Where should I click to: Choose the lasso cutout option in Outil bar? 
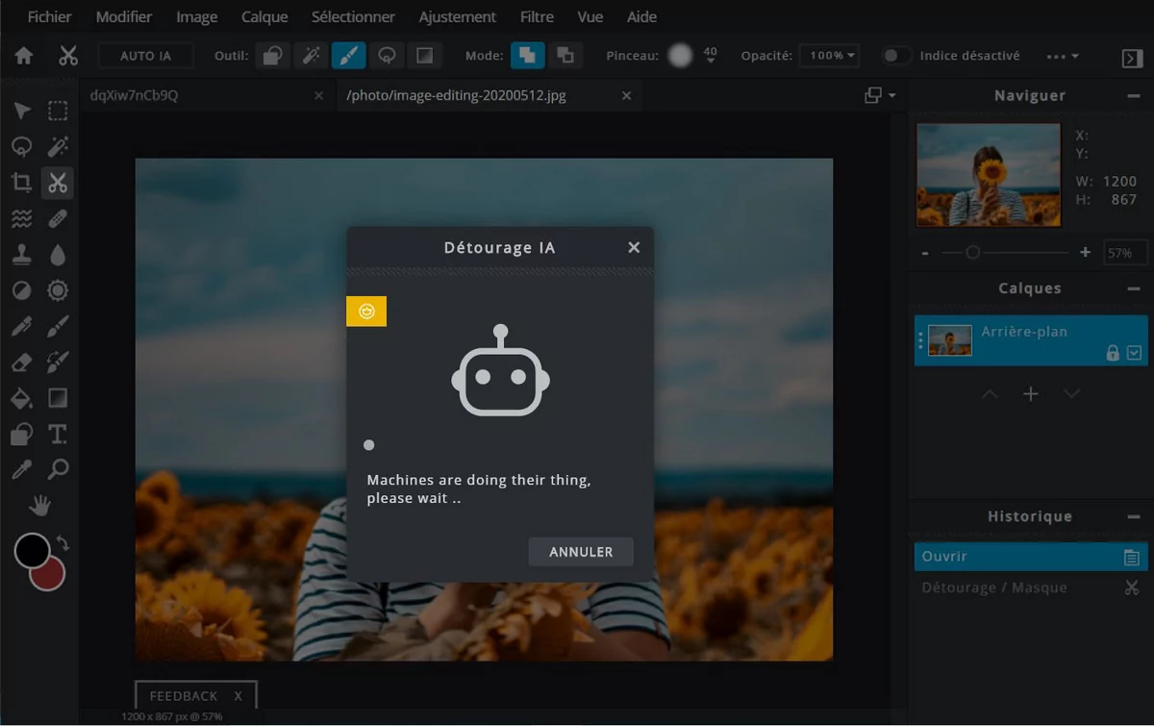point(387,56)
